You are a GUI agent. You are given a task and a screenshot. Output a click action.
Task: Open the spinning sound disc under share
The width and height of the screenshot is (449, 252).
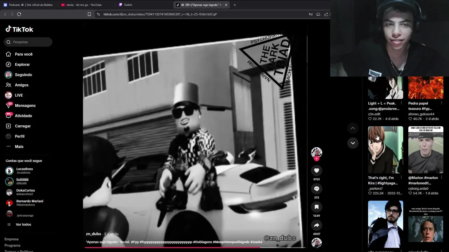click(316, 243)
